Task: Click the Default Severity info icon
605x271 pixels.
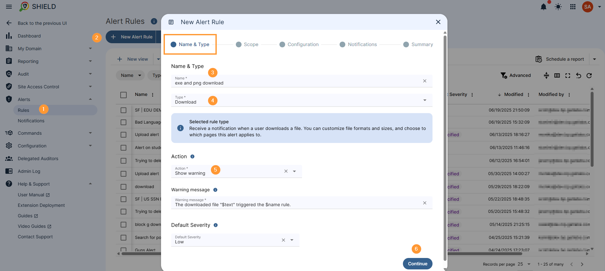Action: tap(215, 225)
